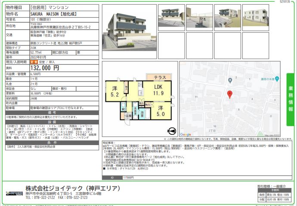Click the 玄関 label on floor plan
The height and width of the screenshot is (206, 297).
click(x=129, y=116)
